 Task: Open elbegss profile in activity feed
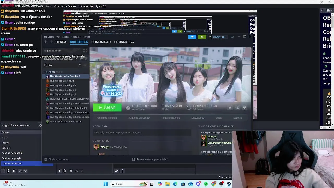click(105, 147)
